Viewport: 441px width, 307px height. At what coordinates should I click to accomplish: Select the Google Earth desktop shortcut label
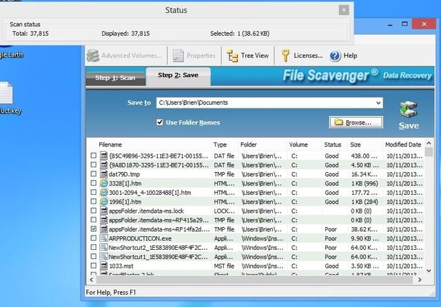[x=11, y=54]
